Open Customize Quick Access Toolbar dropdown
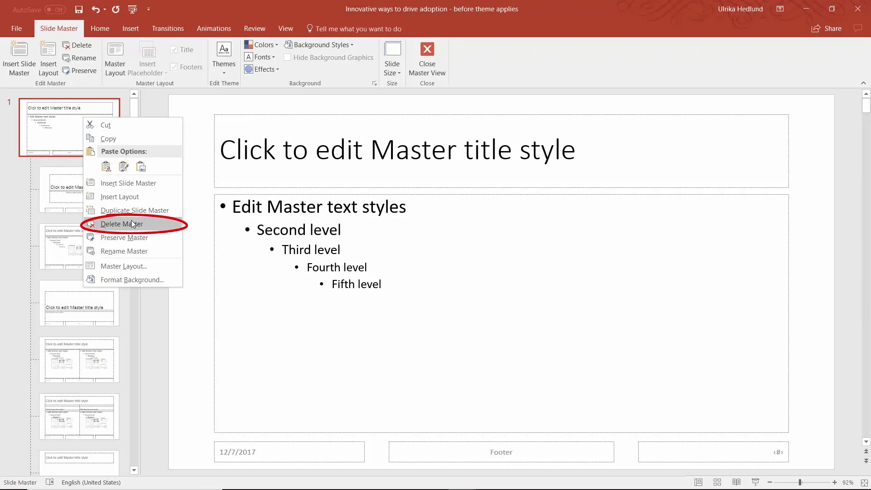Screen dimensions: 871x490 click(148, 9)
